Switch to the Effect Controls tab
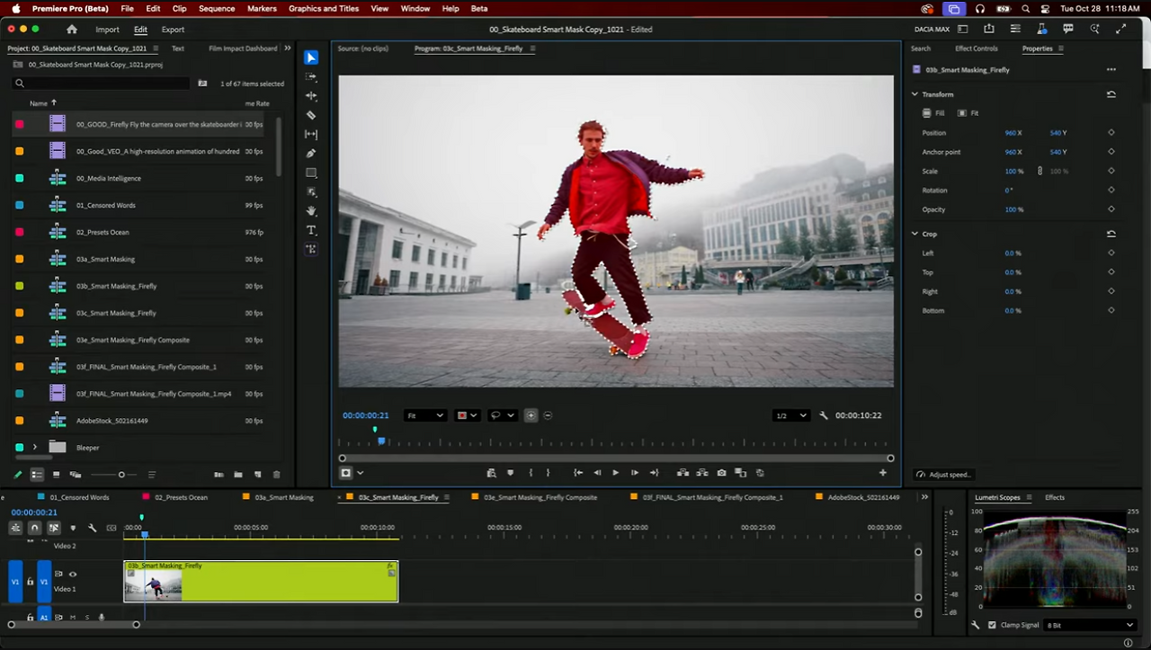Viewport: 1151px width, 650px height. tap(976, 49)
